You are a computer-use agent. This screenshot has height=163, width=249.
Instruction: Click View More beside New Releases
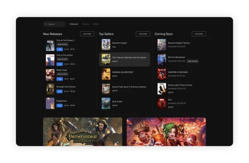point(87,34)
